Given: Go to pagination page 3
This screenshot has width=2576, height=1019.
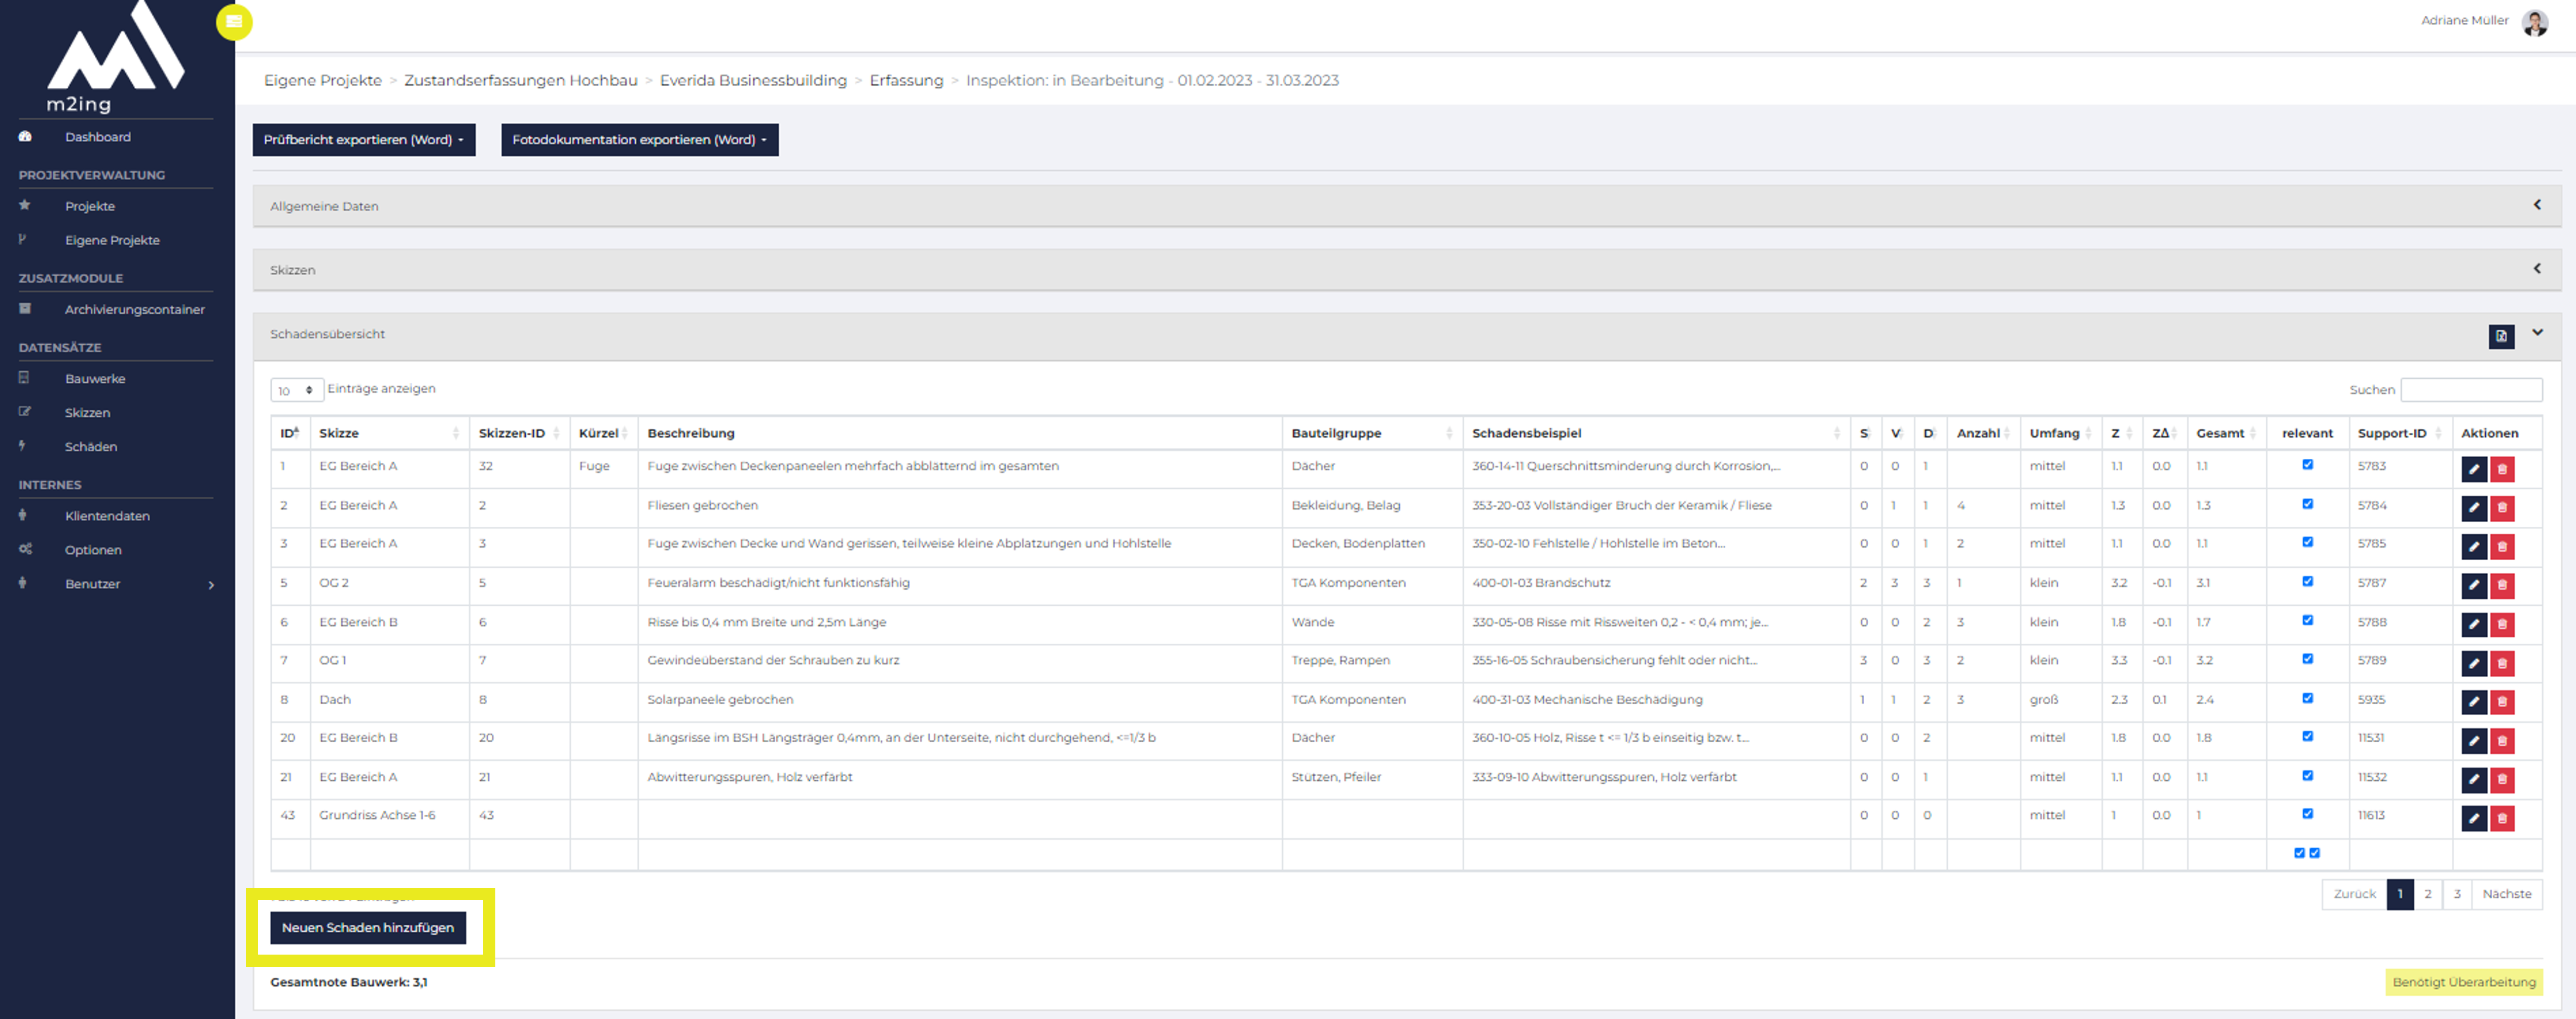Looking at the screenshot, I should [2457, 894].
